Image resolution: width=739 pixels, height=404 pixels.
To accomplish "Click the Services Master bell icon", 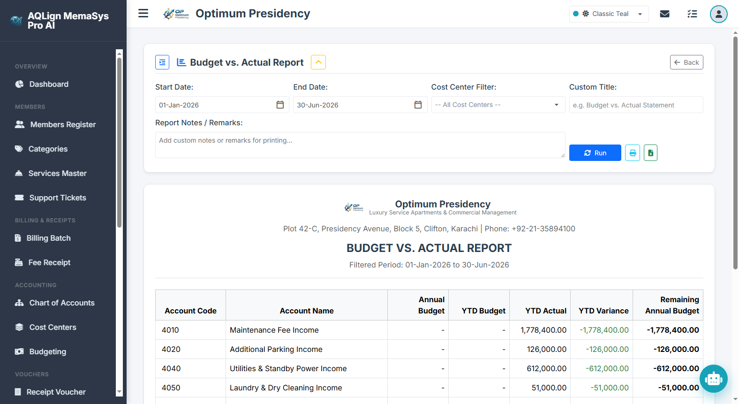I will tap(19, 173).
